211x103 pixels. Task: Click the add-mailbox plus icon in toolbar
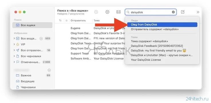point(96,12)
